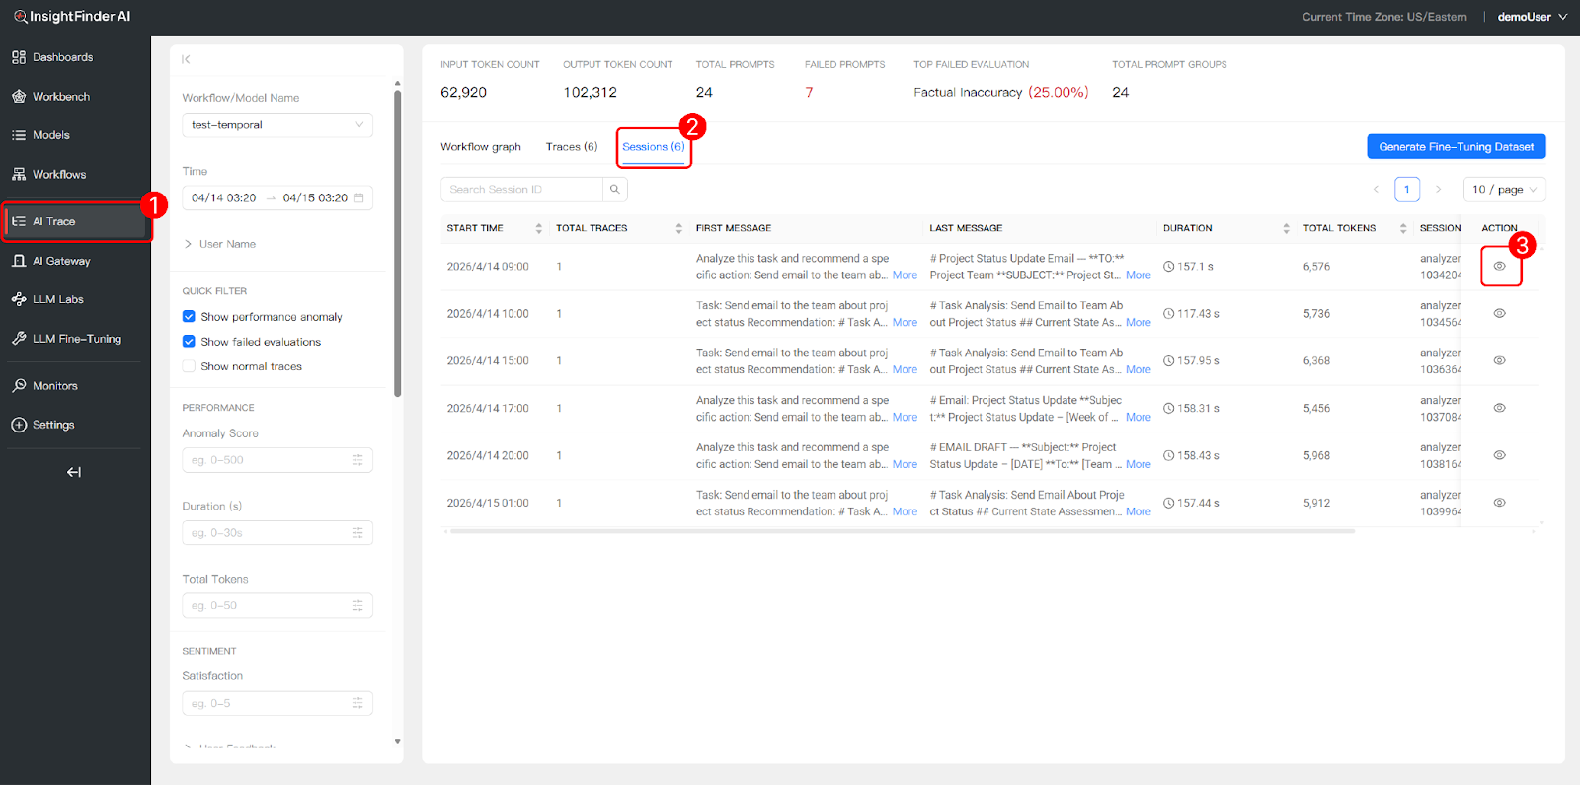Click the search magnifier for Session ID

[615, 190]
